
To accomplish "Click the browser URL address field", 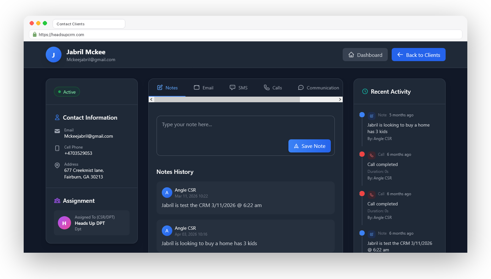I will [x=246, y=34].
